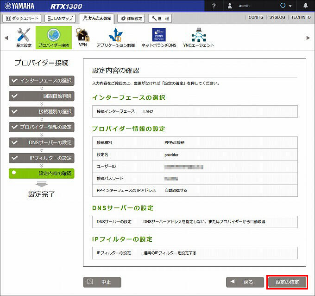Viewport: 315px width, 296px height.
Task: Click the admin user icon
Action: 230,6
